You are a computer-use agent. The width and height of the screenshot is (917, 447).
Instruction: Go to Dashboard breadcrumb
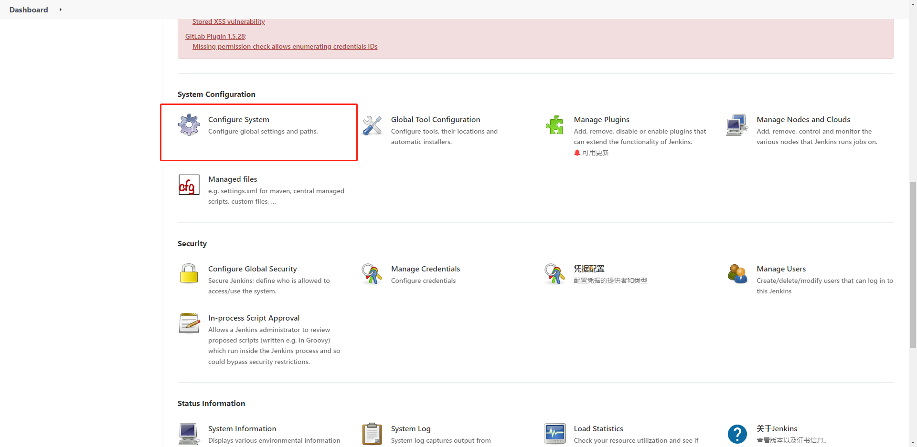click(x=29, y=10)
